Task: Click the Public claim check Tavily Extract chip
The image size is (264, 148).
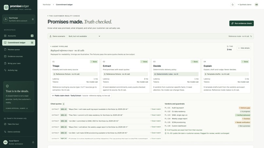Action: [81, 96]
